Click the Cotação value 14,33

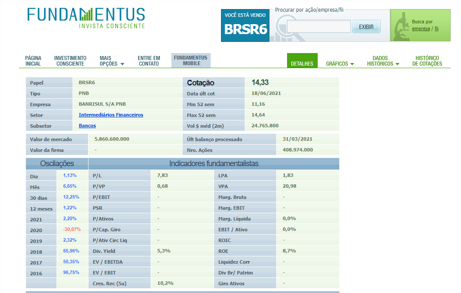coord(260,82)
